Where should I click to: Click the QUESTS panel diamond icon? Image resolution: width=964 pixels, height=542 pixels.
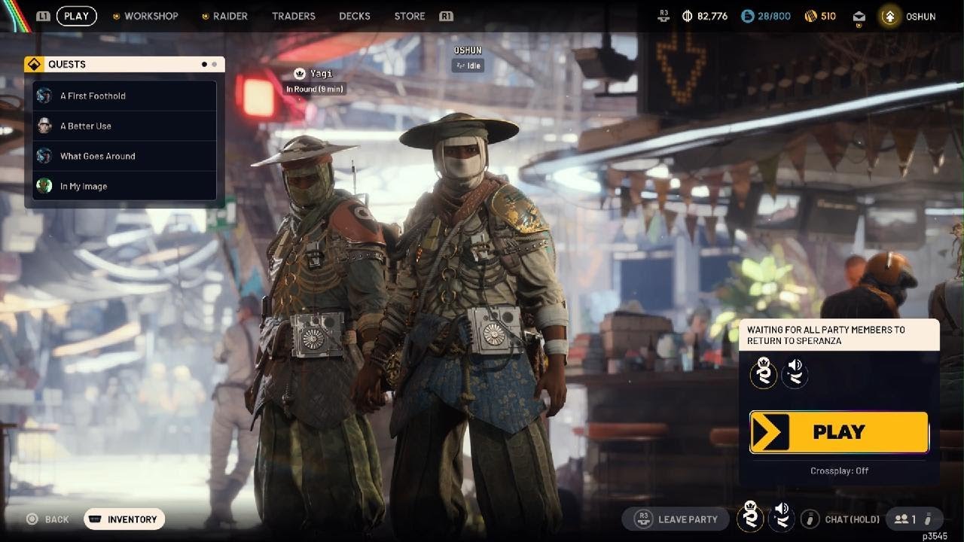[35, 65]
